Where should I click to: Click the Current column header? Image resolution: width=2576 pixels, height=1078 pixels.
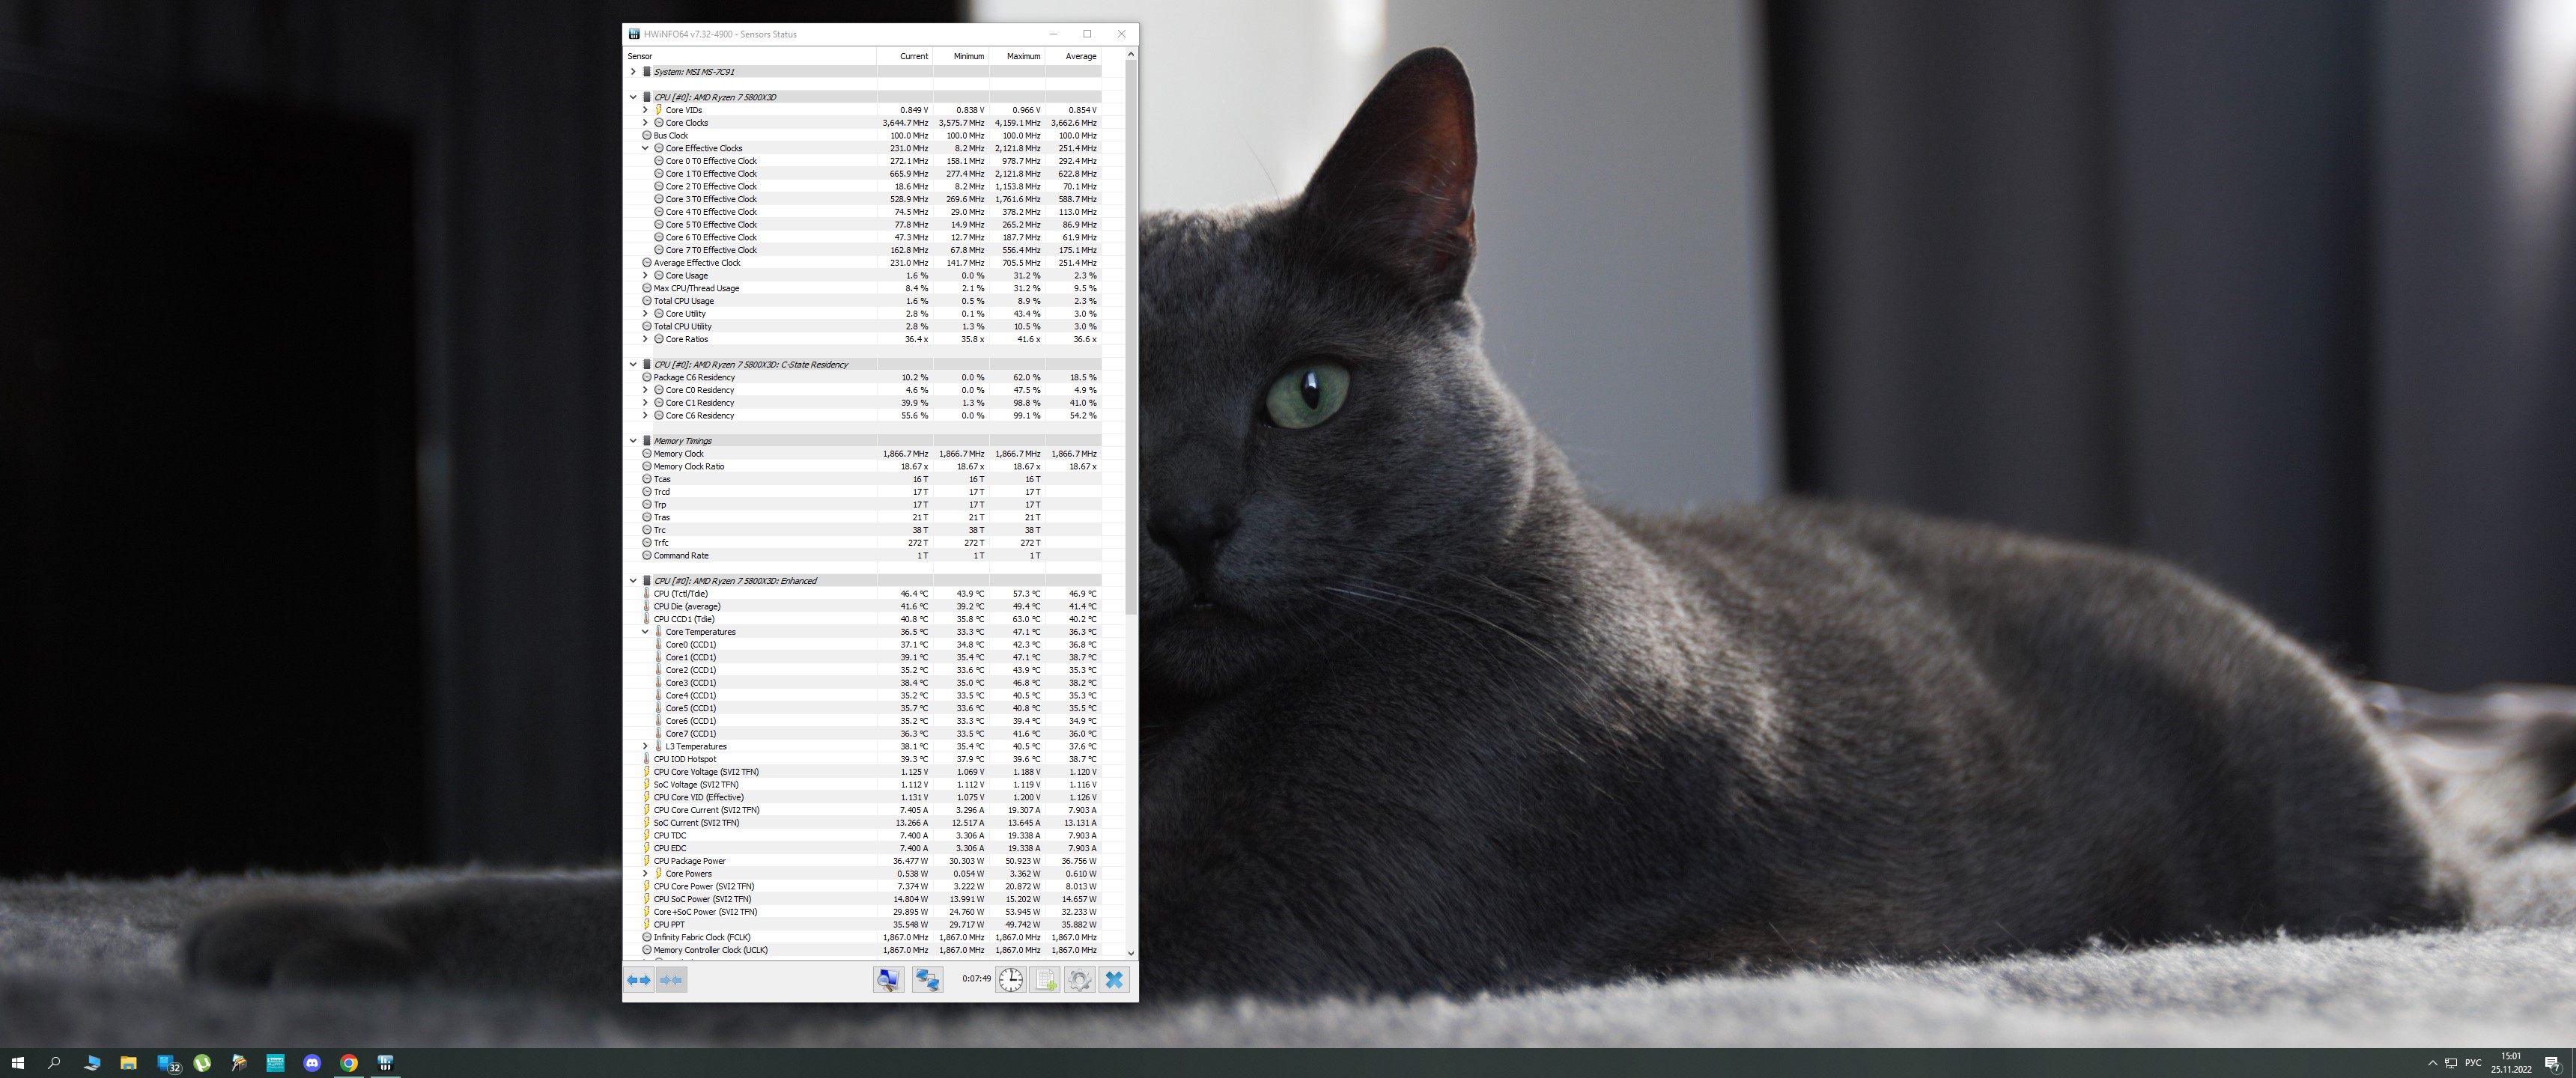(905, 56)
